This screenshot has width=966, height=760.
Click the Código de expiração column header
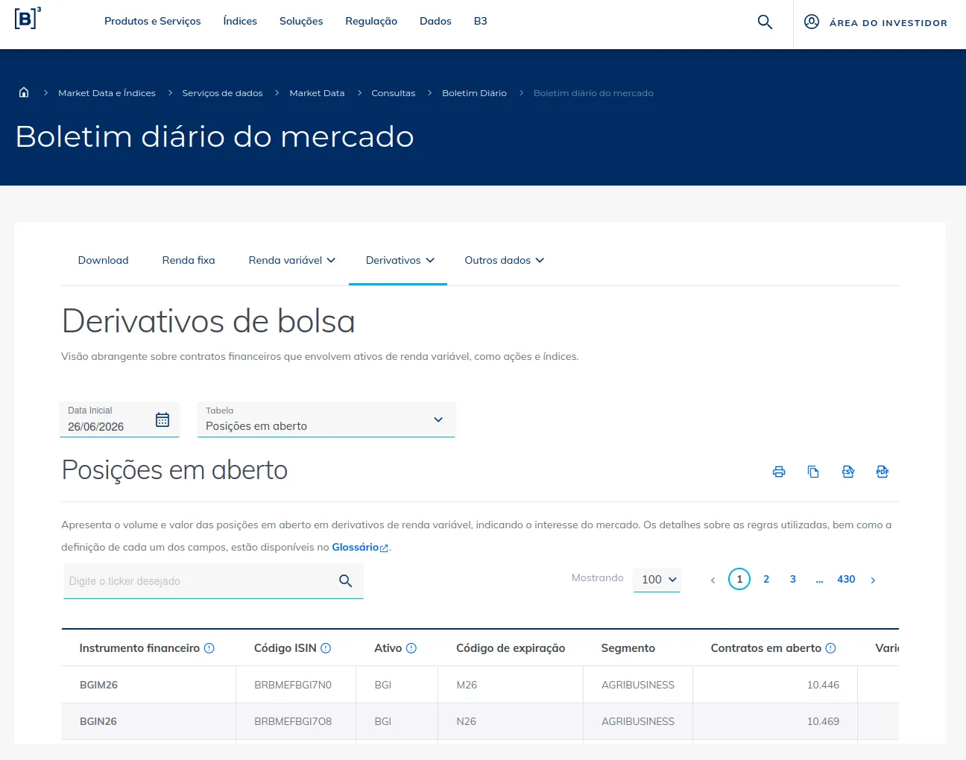511,648
